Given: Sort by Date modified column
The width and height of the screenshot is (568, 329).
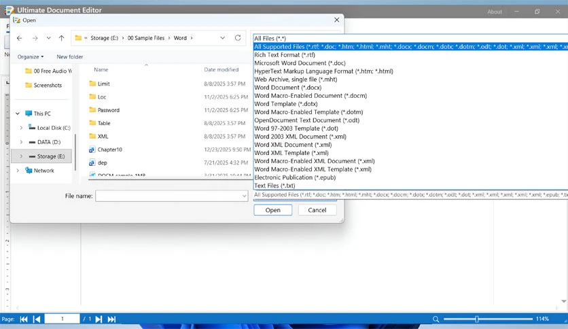Looking at the screenshot, I should click(x=221, y=69).
